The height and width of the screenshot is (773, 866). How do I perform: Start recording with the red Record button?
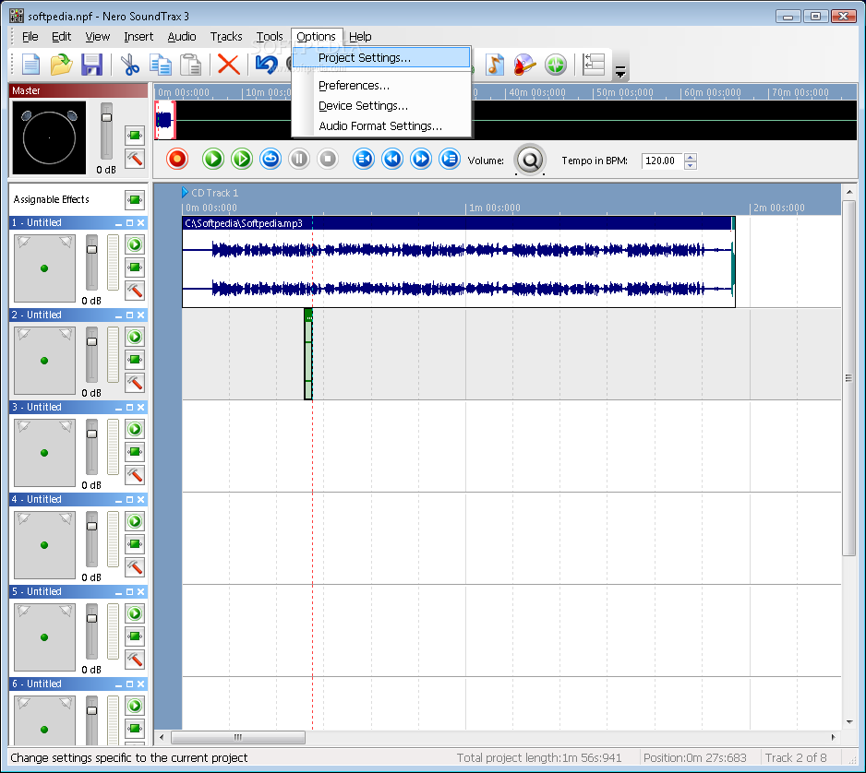click(x=177, y=159)
